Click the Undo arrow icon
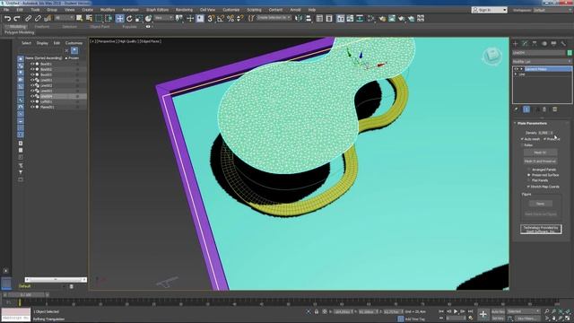The height and width of the screenshot is (323, 574). 7,18
